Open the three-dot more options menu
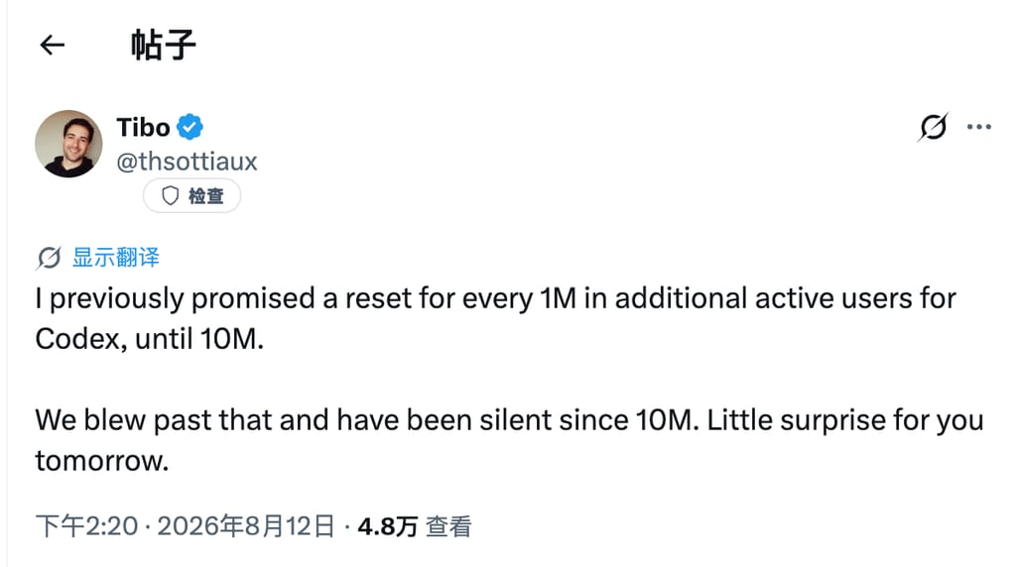Image resolution: width=1016 pixels, height=567 pixels. click(978, 127)
